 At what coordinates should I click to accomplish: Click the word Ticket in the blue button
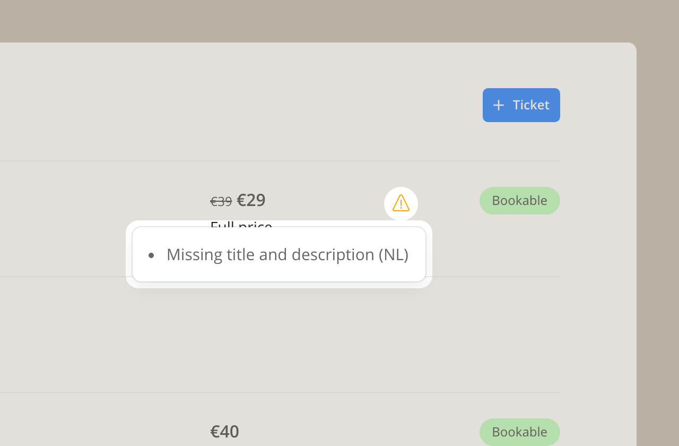click(531, 105)
